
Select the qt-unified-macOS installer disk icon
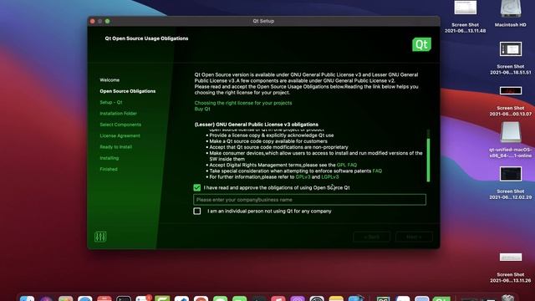tap(511, 132)
